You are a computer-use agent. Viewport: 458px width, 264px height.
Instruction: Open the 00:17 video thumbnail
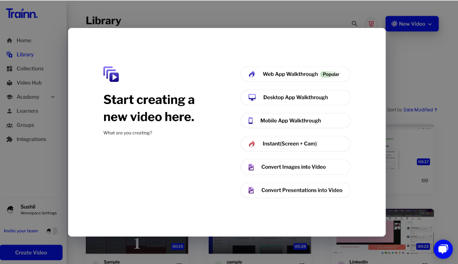[410, 147]
